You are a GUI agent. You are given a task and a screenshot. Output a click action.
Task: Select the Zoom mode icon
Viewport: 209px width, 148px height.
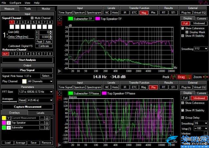[205, 77]
